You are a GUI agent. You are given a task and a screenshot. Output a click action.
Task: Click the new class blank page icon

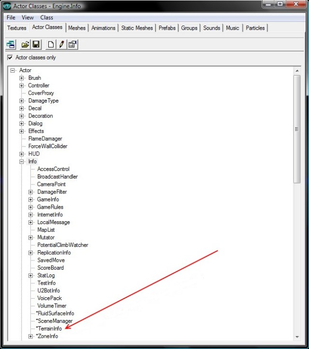point(51,45)
